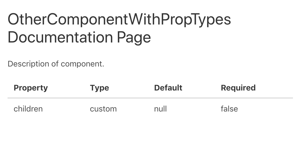This screenshot has width=304, height=145.
Task: Click the Required column header
Action: tap(238, 88)
